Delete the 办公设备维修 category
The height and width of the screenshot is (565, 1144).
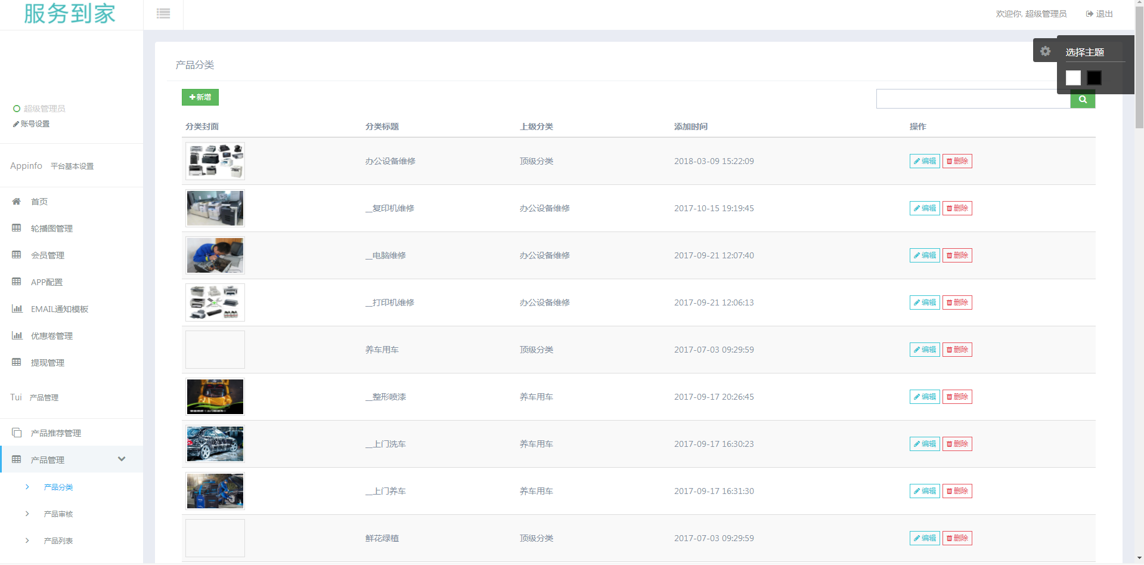[x=957, y=161]
